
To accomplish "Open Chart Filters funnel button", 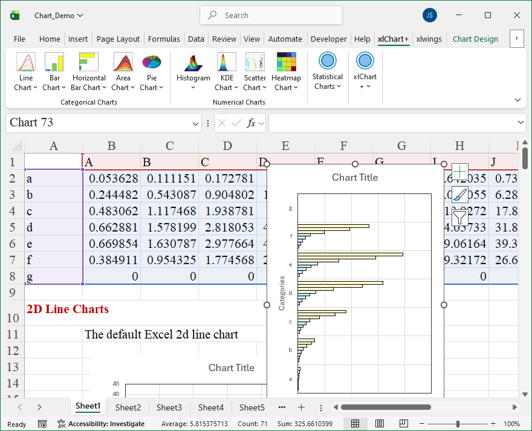I will coord(460,217).
